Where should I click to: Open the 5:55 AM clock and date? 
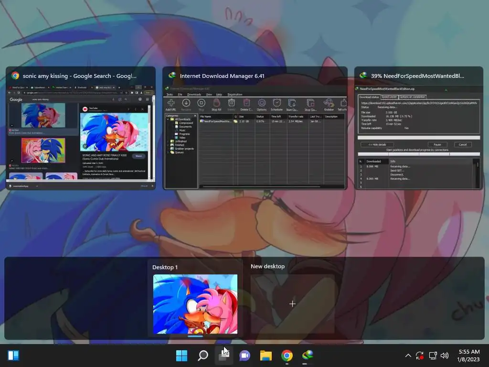469,356
